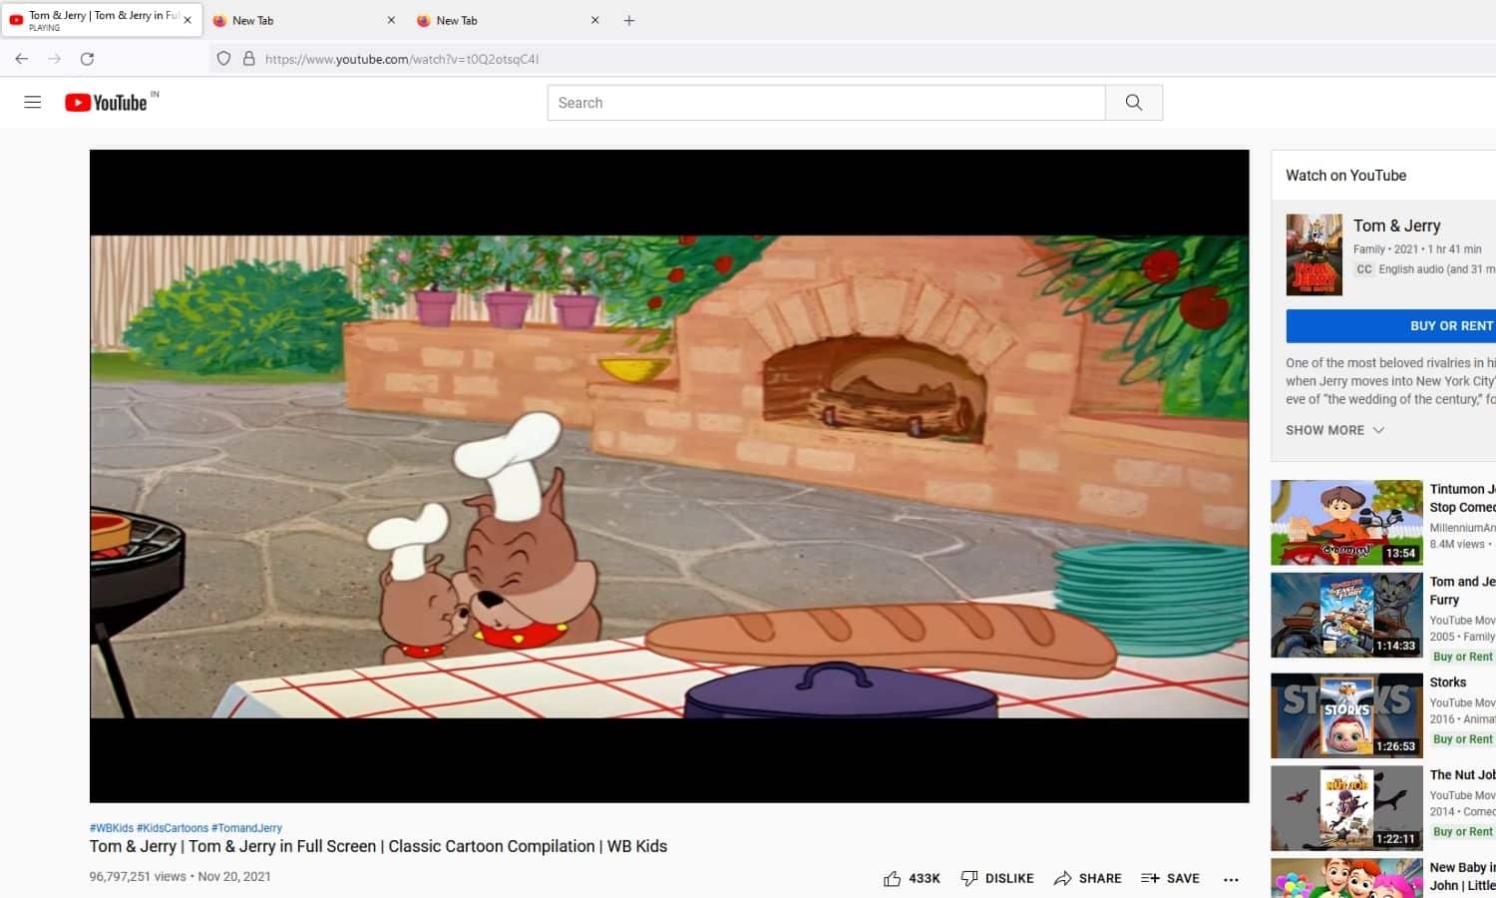The height and width of the screenshot is (898, 1496).
Task: Click the BUY OR RENT button
Action: point(1391,326)
